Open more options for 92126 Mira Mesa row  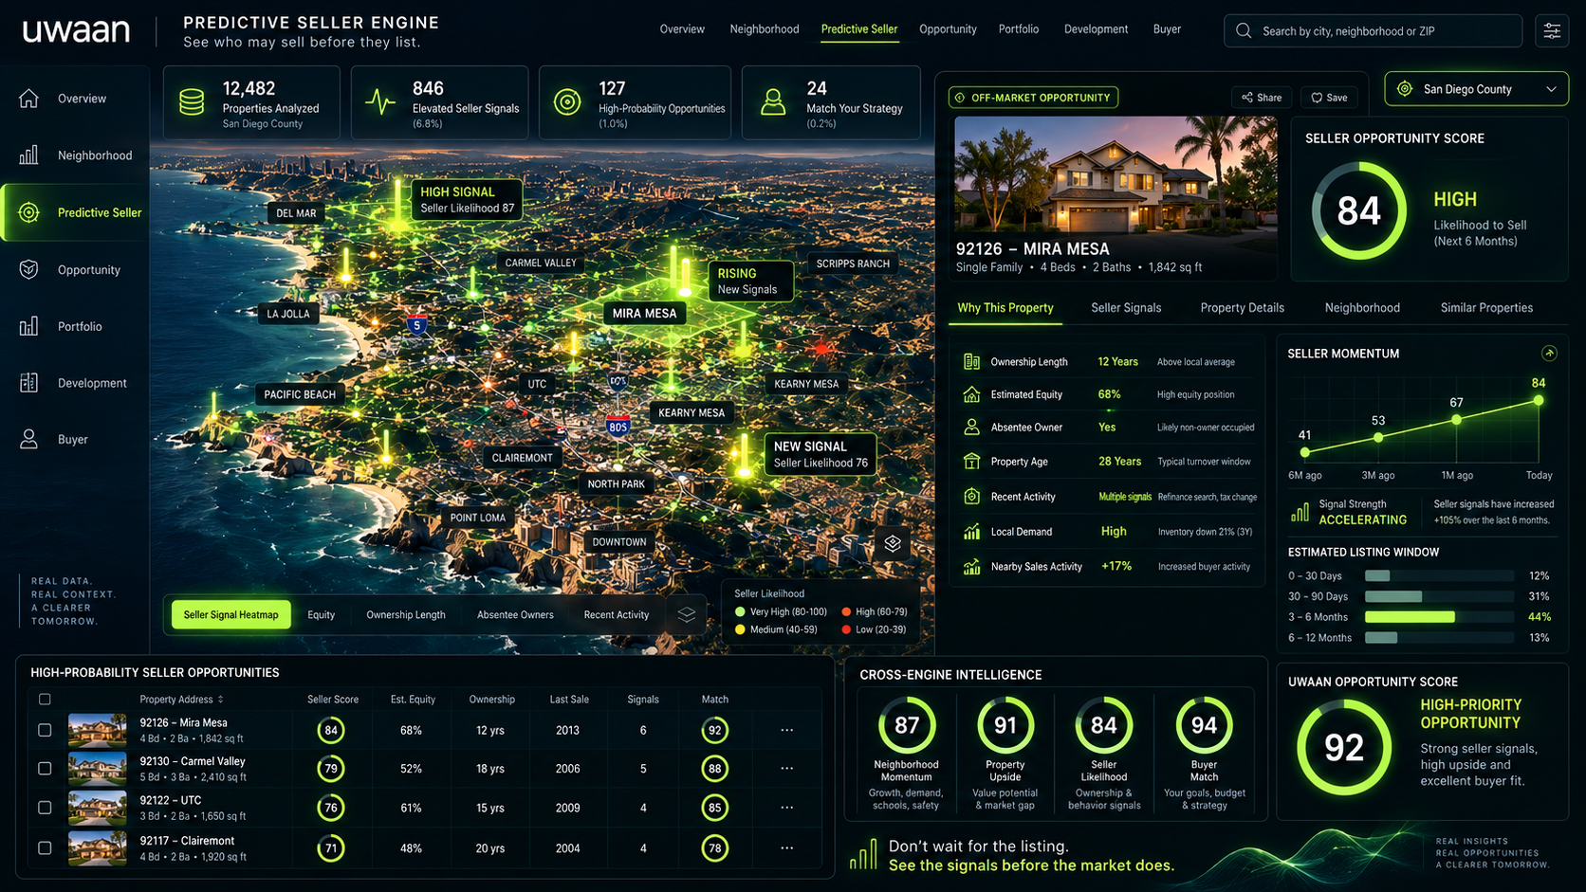[x=786, y=730]
